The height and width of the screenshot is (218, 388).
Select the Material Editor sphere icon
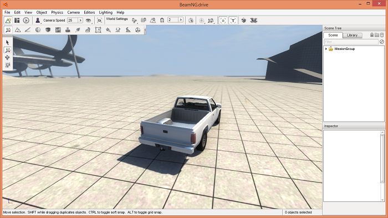[38, 30]
